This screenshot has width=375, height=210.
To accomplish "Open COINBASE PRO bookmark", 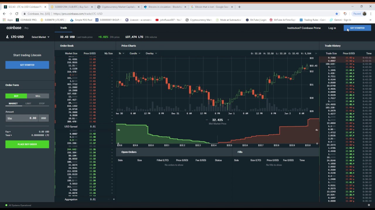I will coord(26,20).
